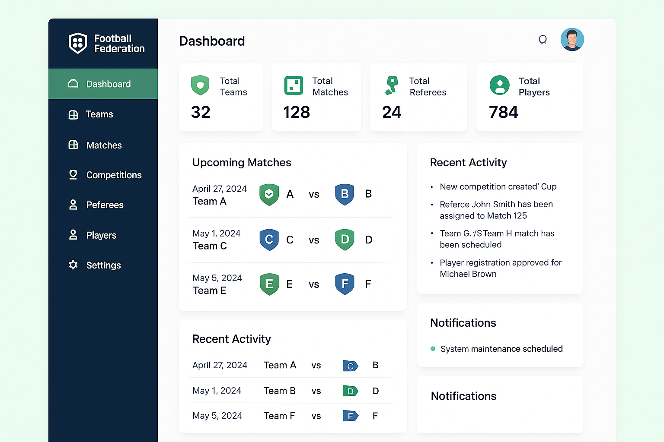Select May 1, 2024 in Upcoming Matches
The width and height of the screenshot is (664, 442).
[217, 234]
